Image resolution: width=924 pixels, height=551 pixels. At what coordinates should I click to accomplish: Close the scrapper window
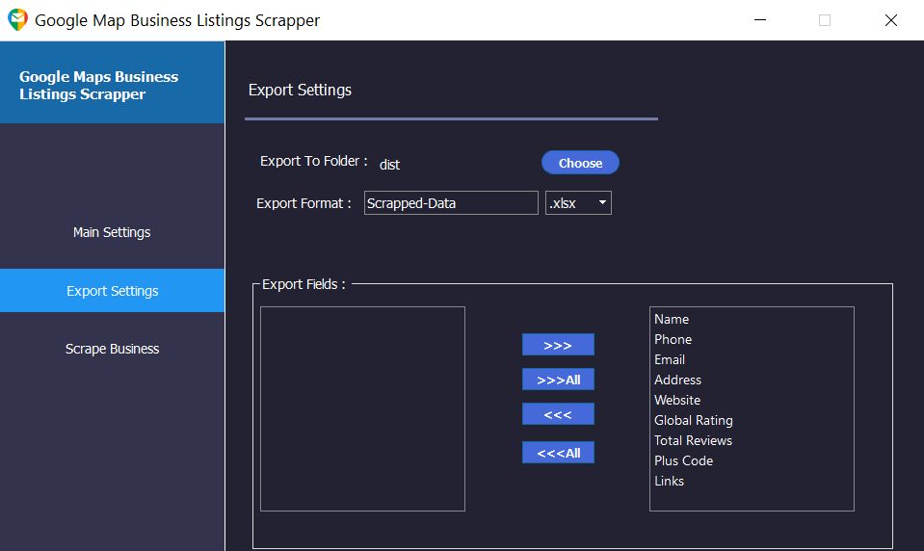pos(891,20)
